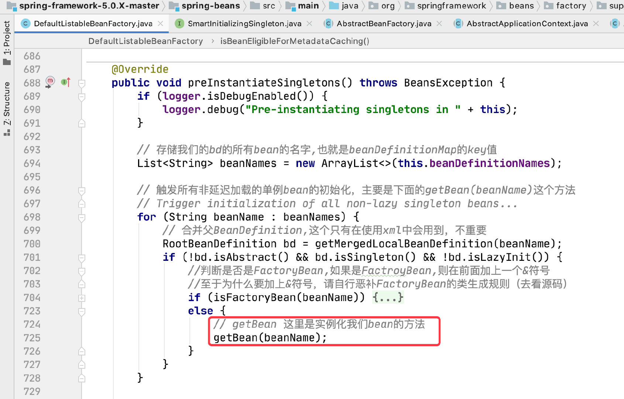Click the method breakpoint icon on line 688
Screen dimensions: 624x399
pos(50,82)
